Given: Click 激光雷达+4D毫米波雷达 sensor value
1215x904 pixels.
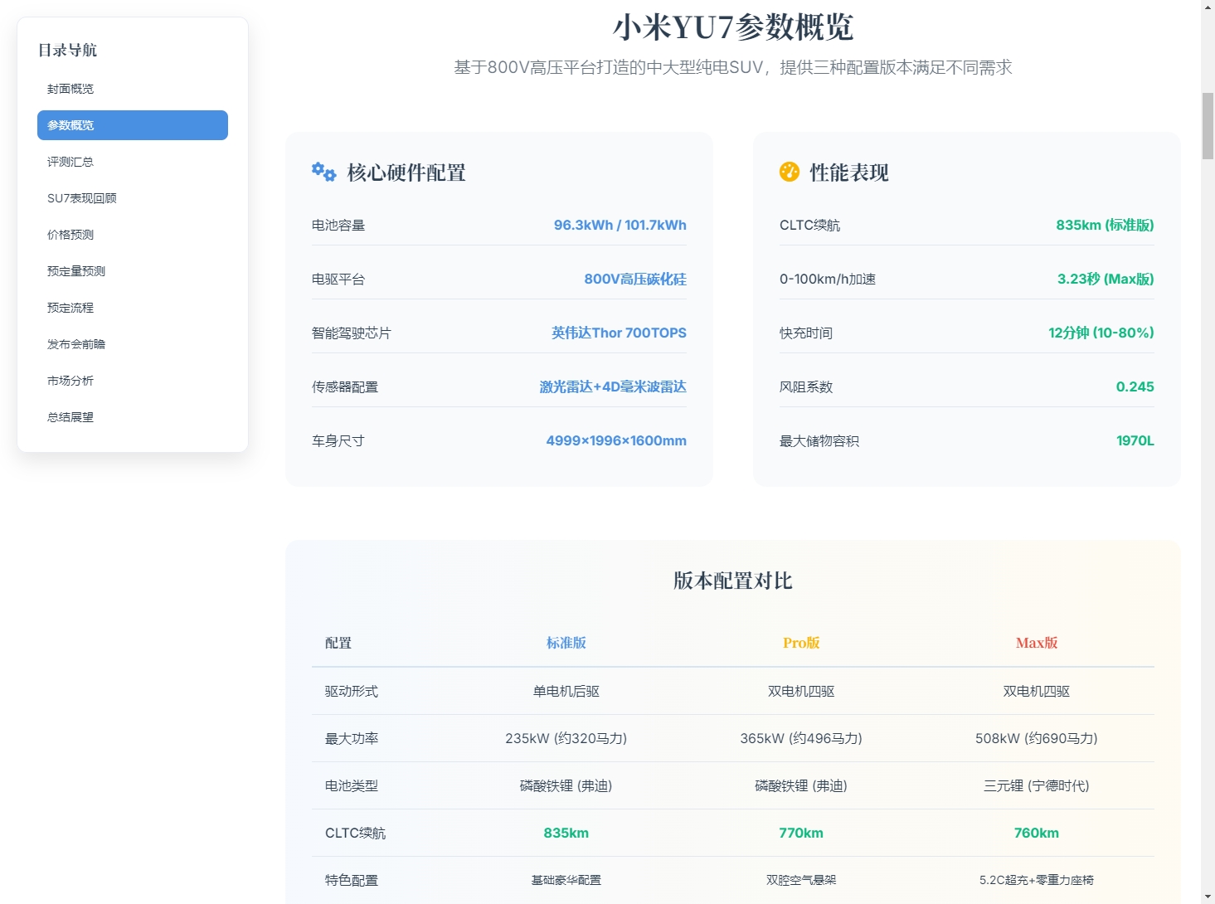Looking at the screenshot, I should click(x=613, y=386).
